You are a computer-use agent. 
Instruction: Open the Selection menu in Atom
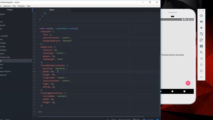click(x=7, y=6)
